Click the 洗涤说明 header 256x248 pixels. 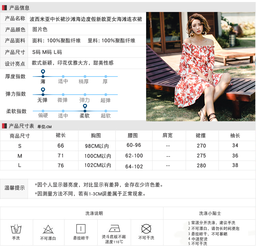pos(94,213)
